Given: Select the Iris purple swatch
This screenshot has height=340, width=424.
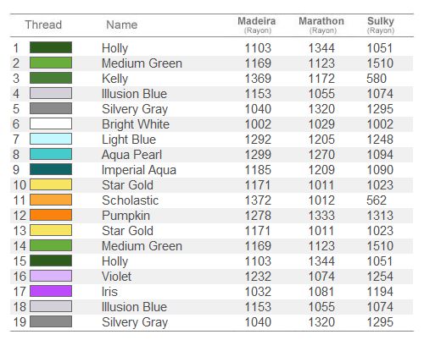Looking at the screenshot, I should pos(51,291).
